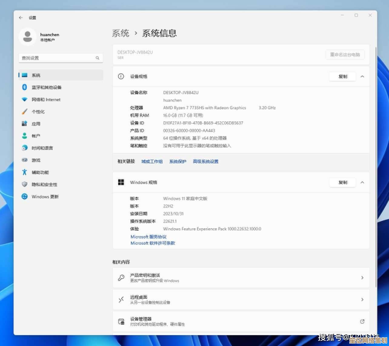Click the search magnifier icon
This screenshot has height=346, width=389.
pos(98,58)
